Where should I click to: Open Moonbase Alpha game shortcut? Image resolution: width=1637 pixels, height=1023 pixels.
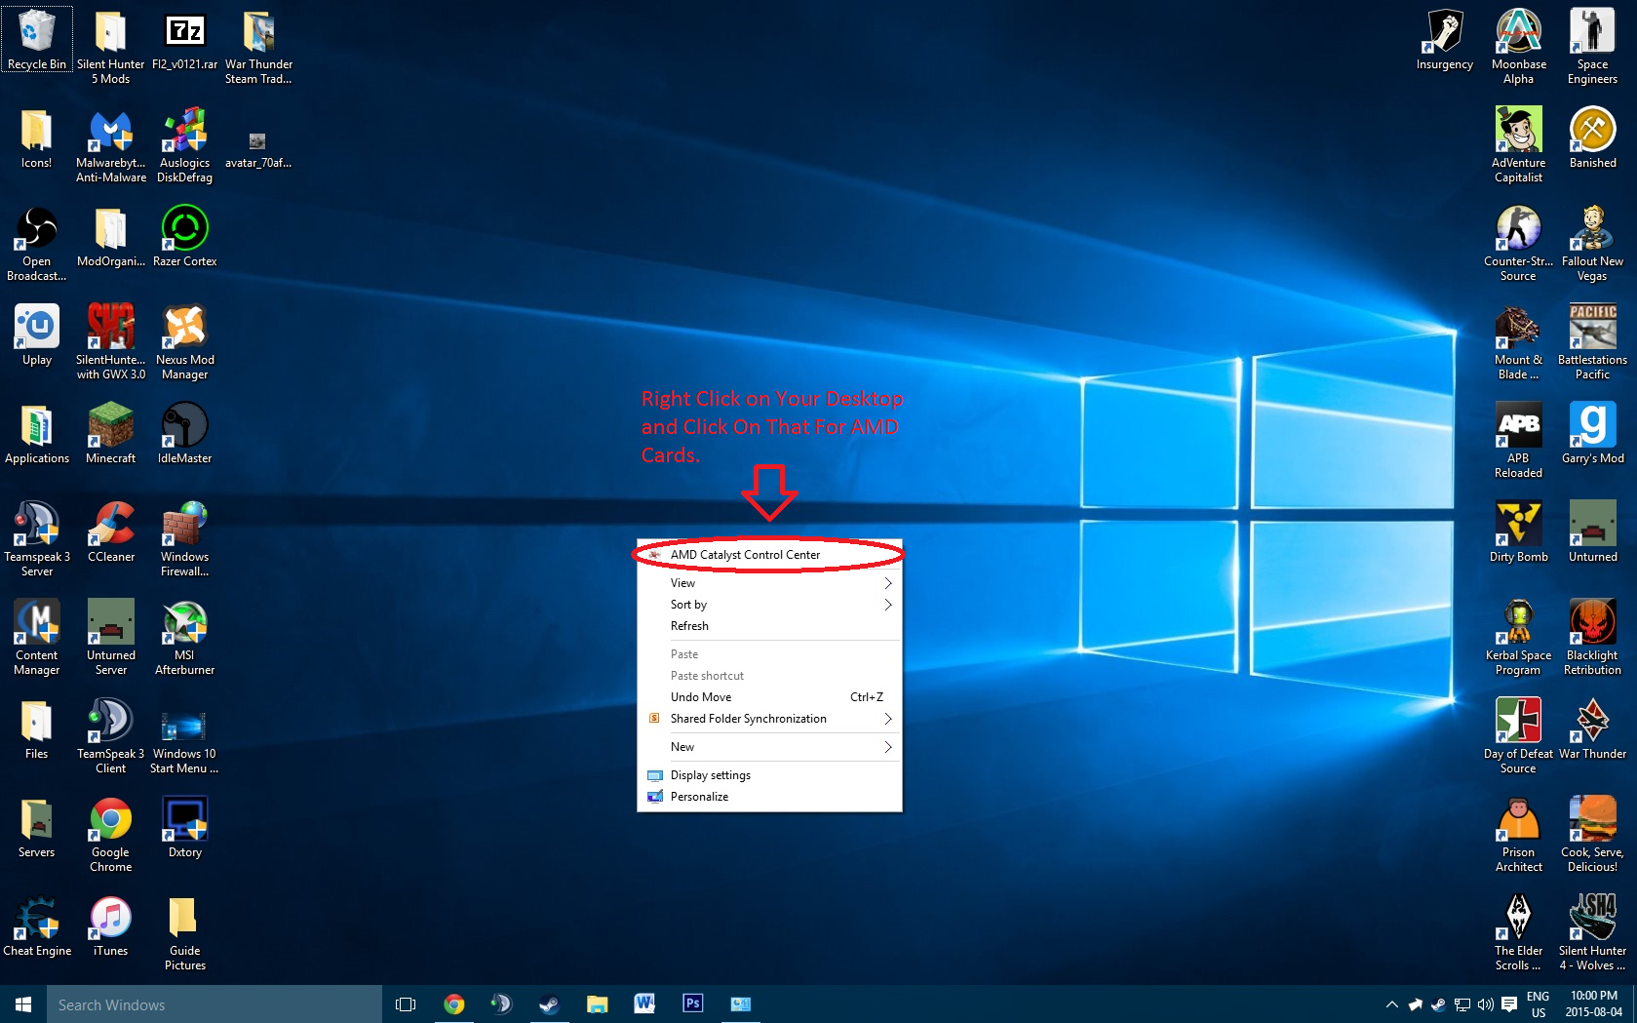1519,47
